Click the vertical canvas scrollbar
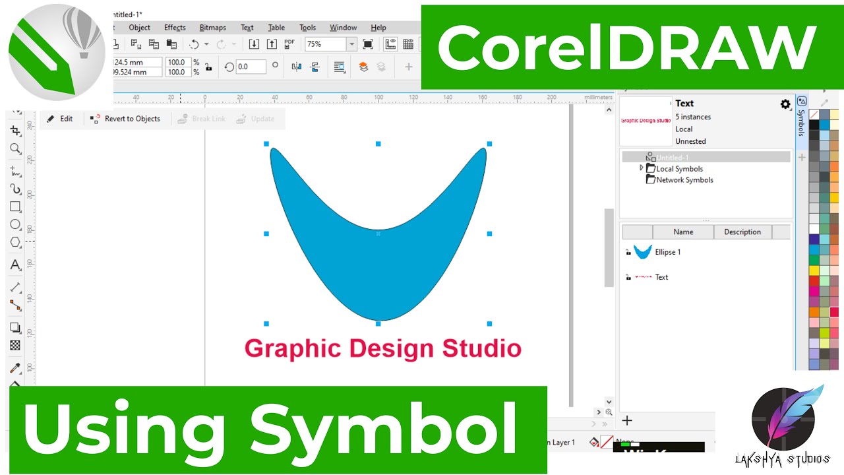844x475 pixels. (x=609, y=248)
